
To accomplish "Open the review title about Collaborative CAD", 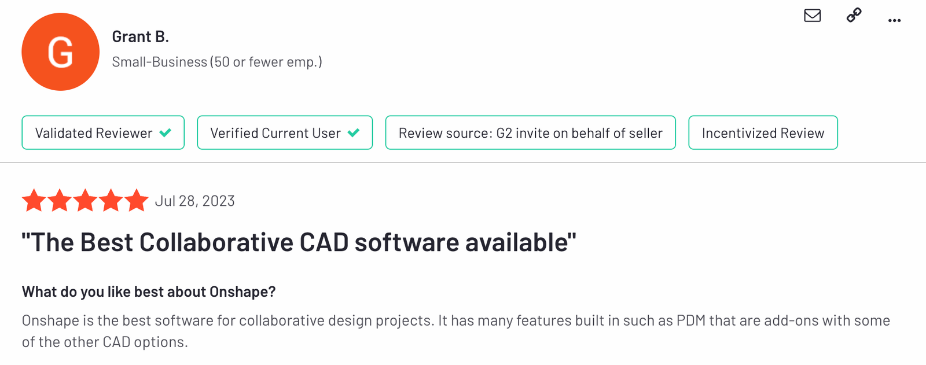I will point(299,242).
